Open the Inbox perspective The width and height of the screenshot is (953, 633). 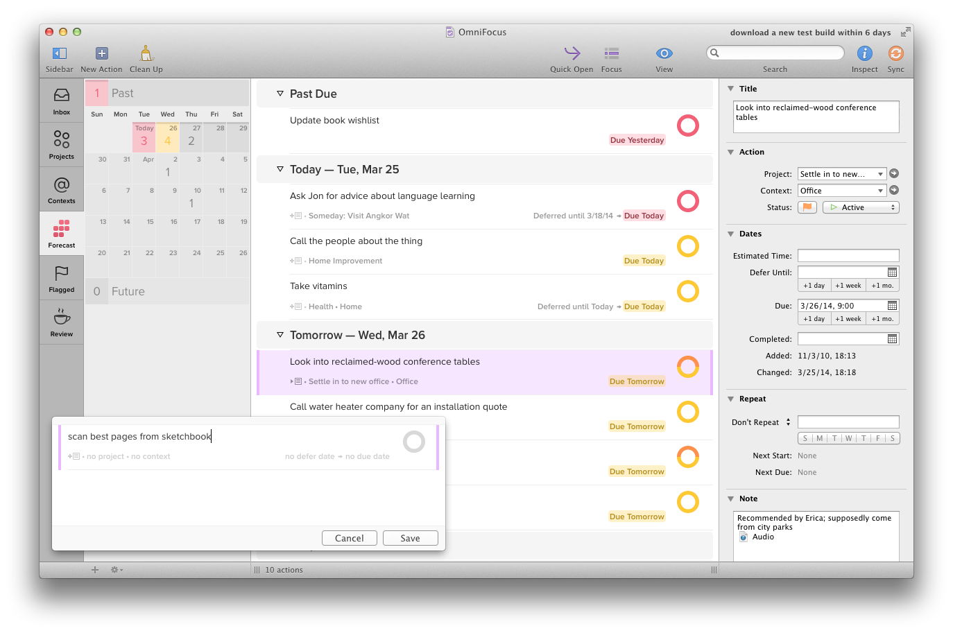pos(62,101)
